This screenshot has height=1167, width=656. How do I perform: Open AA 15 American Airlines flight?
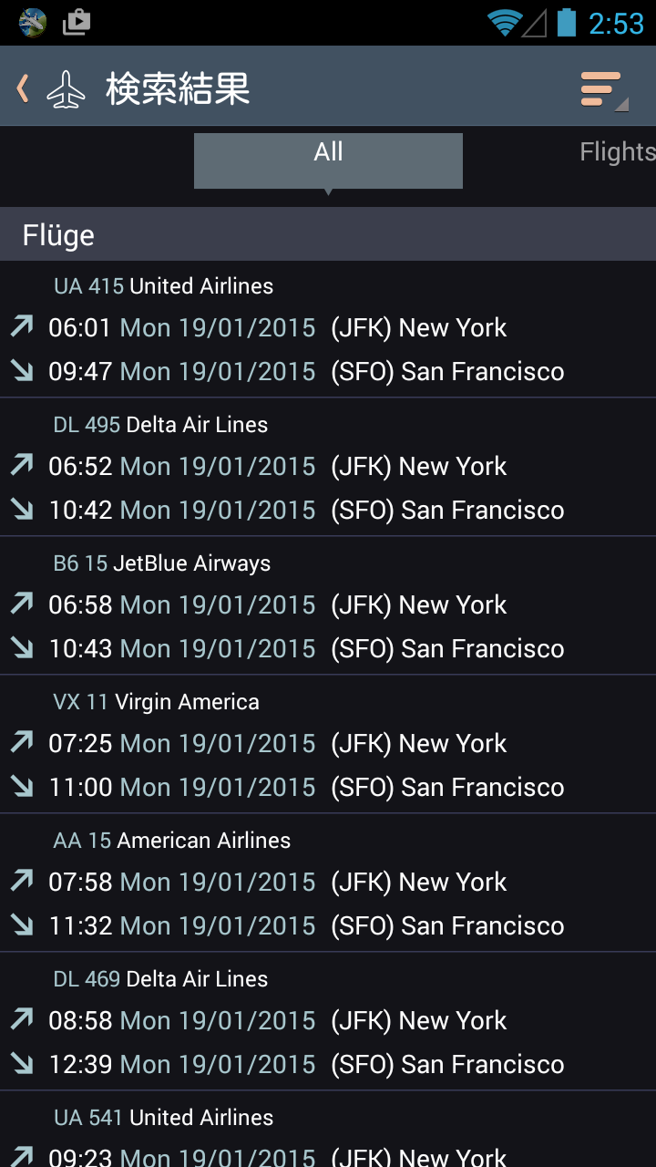[328, 883]
